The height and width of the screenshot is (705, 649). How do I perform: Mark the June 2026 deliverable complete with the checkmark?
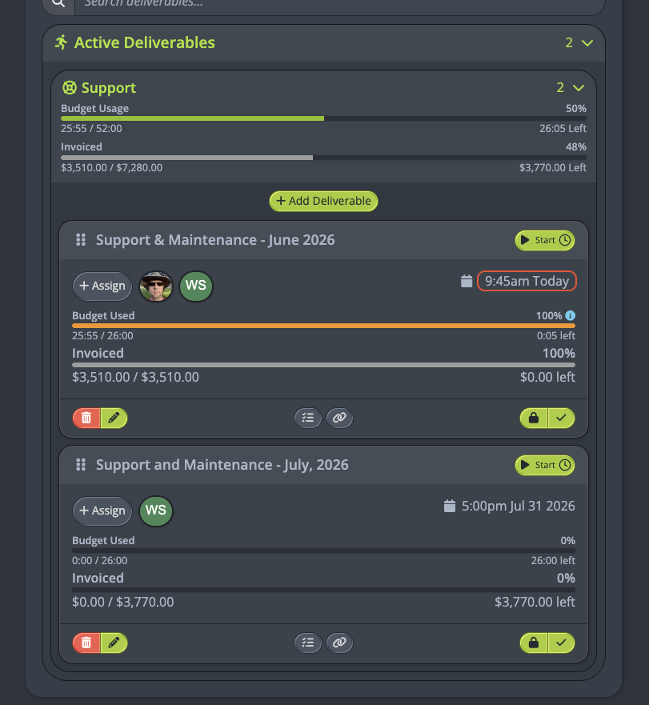click(x=561, y=419)
